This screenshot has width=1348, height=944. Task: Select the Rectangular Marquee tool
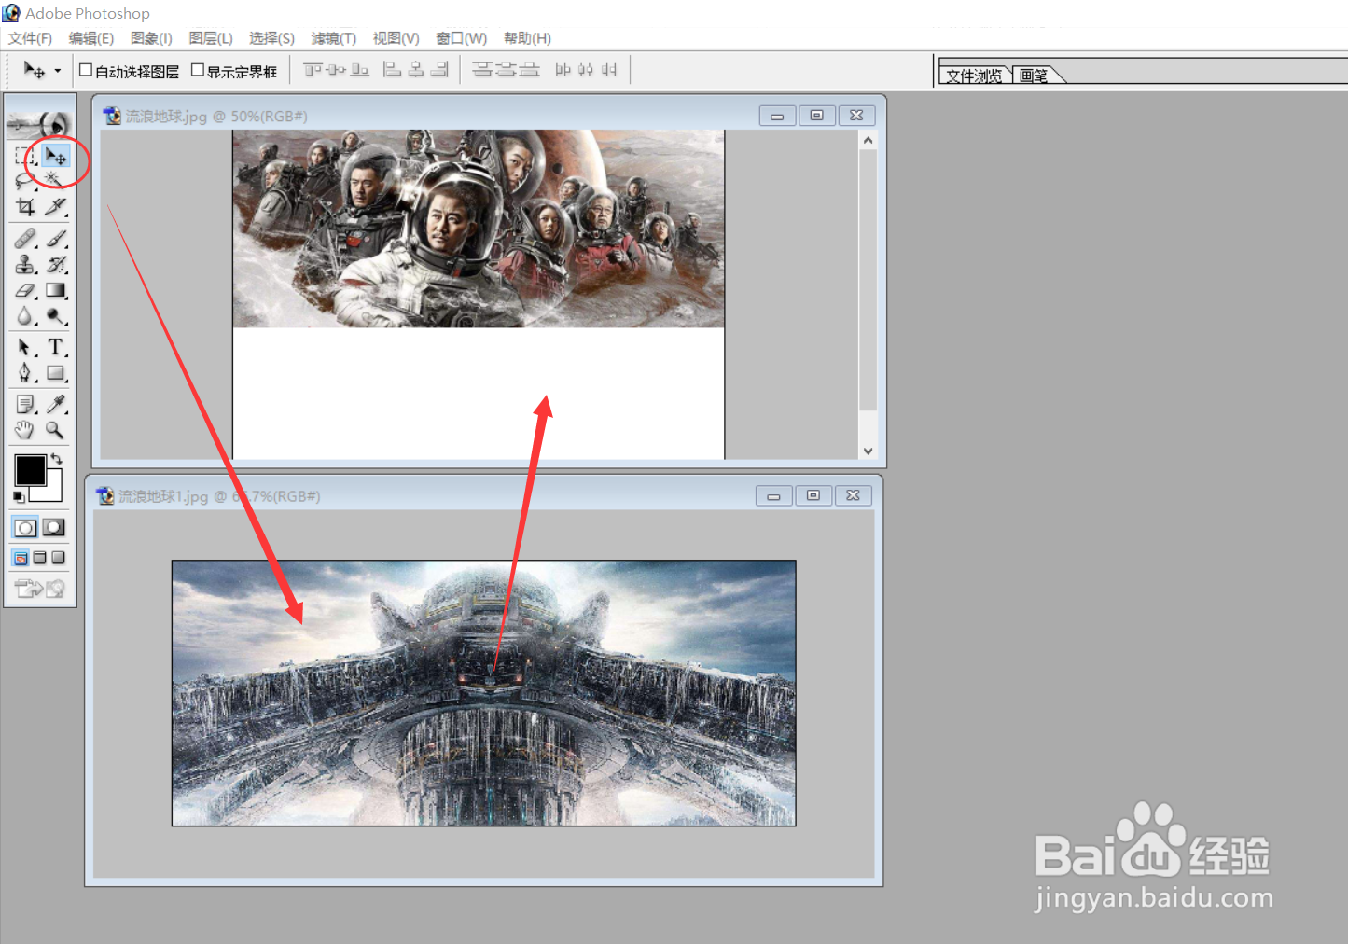pyautogui.click(x=25, y=155)
